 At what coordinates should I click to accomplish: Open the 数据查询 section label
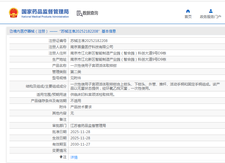click(x=90, y=13)
